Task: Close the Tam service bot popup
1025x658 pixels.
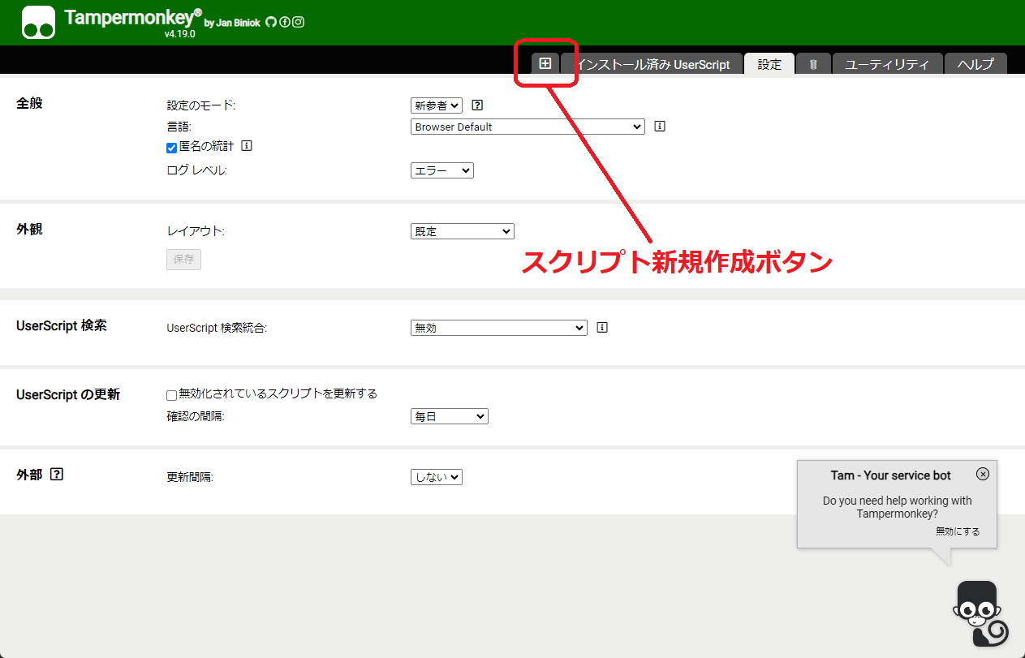Action: [983, 474]
